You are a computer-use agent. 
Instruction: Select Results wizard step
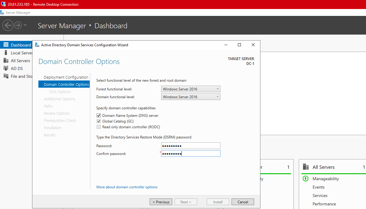[x=49, y=135]
